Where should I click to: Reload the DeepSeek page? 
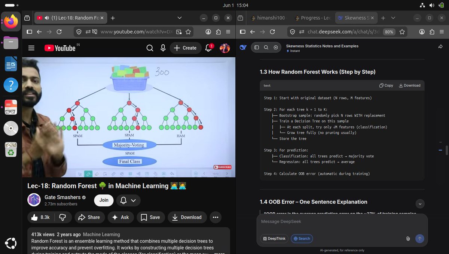coord(272,32)
